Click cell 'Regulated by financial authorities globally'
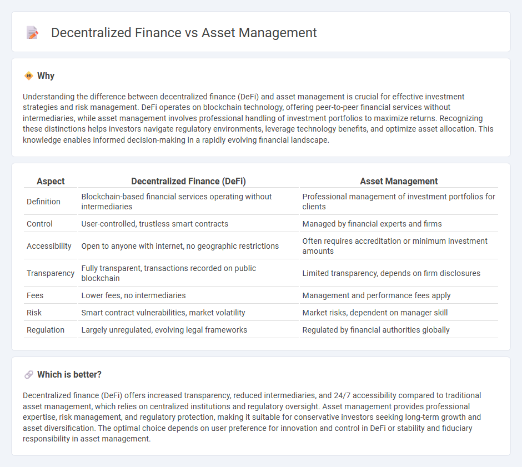Image resolution: width=522 pixels, height=467 pixels. 399,330
